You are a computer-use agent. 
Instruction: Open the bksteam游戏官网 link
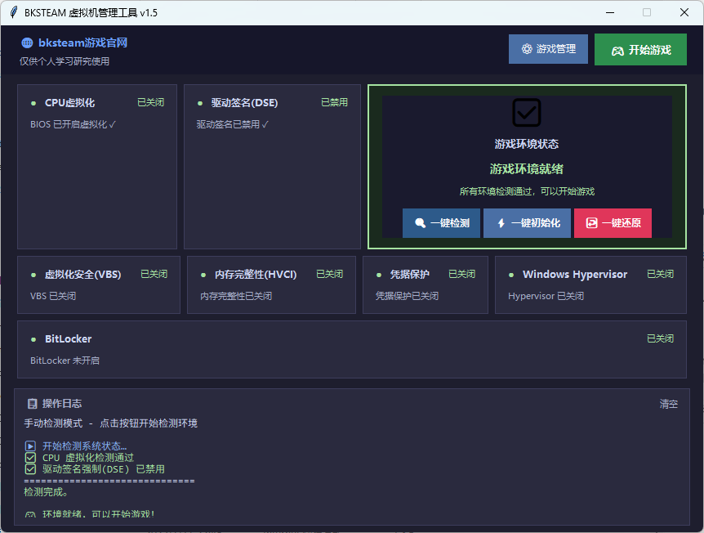(82, 43)
